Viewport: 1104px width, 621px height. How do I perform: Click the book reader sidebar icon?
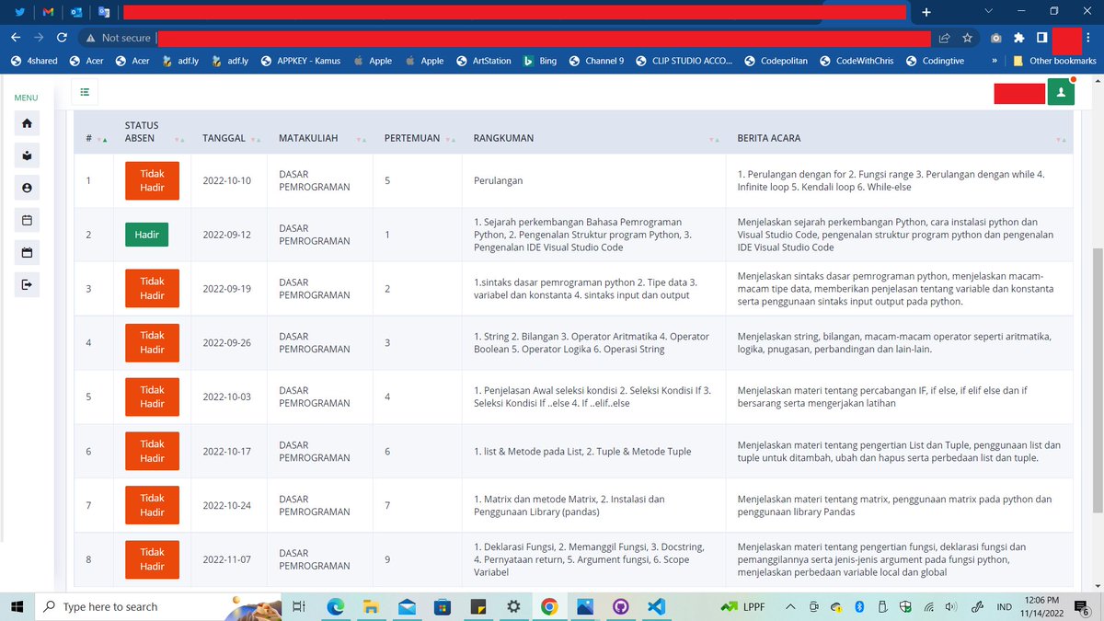pyautogui.click(x=27, y=155)
